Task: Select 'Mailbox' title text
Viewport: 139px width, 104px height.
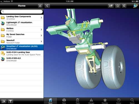Action: tap(10, 28)
